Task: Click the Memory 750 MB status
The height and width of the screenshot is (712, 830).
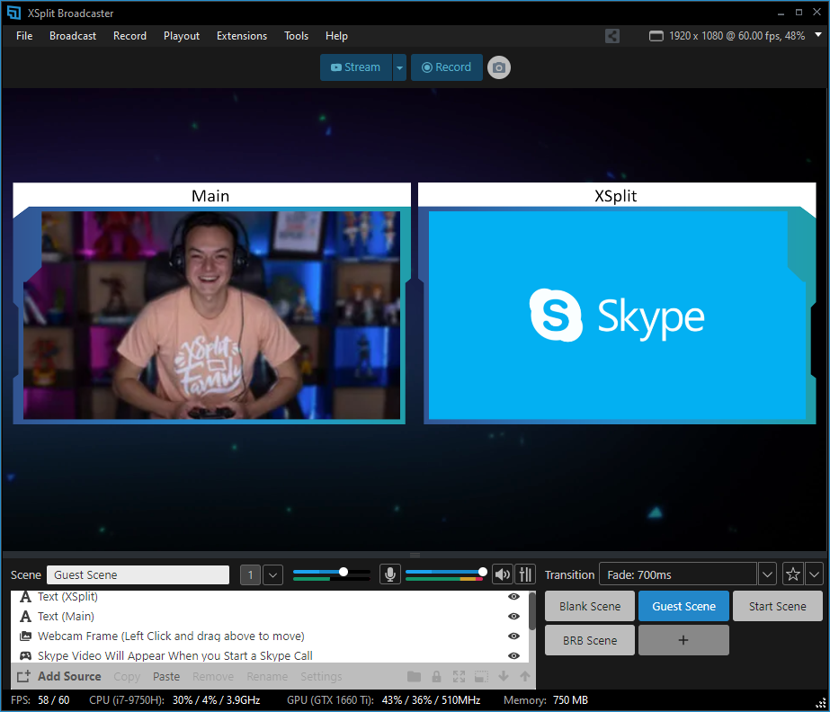Action: 546,699
